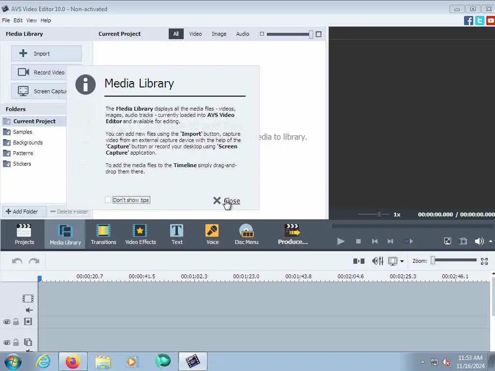495x371 pixels.
Task: Toggle lock on the overlay track
Action: [x=16, y=342]
